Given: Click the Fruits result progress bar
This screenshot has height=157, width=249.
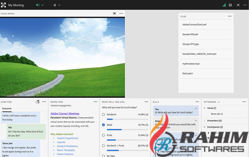Looking at the screenshot, I should [127, 140].
